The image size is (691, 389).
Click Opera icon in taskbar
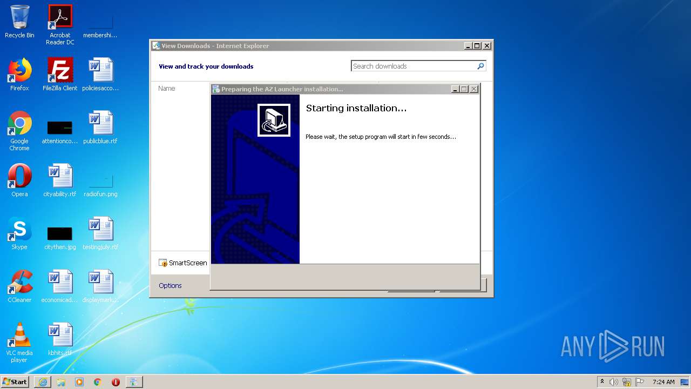point(116,382)
